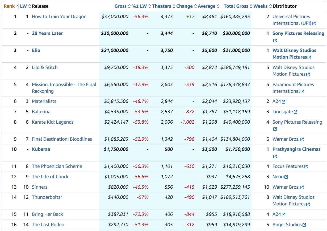This screenshot has width=327, height=231.
Task: Click the "$292,730" gross cell
Action: [x=118, y=225]
